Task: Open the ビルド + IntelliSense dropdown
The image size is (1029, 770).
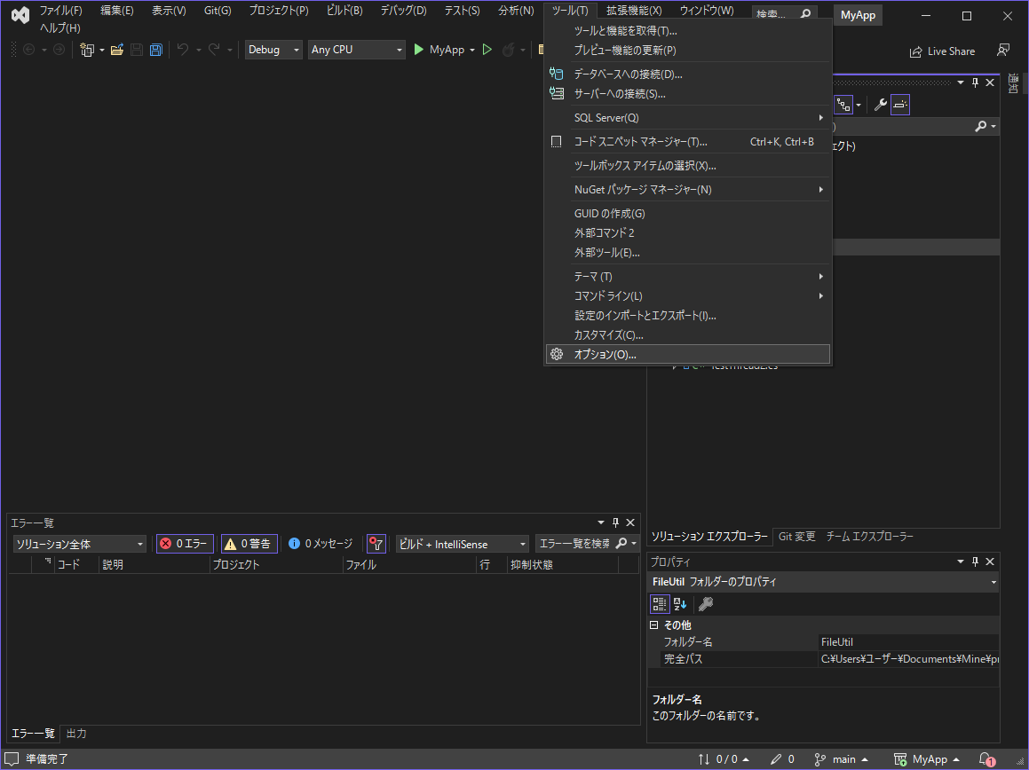Action: click(462, 543)
